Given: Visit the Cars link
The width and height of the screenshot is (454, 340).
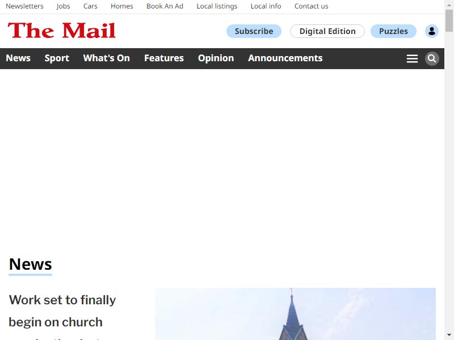Looking at the screenshot, I should tap(90, 6).
